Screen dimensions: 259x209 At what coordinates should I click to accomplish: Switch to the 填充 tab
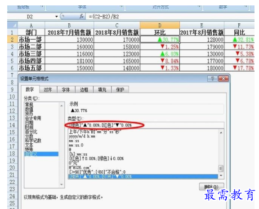102,90
